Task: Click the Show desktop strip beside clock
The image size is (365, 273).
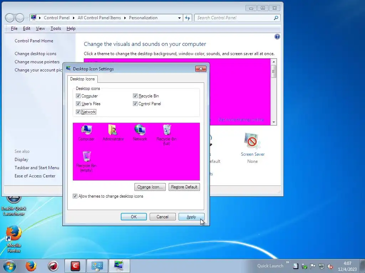Action: click(x=363, y=266)
